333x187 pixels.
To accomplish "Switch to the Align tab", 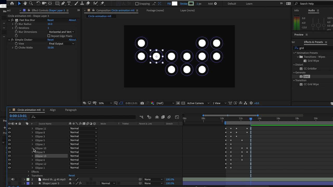I will tap(53, 110).
